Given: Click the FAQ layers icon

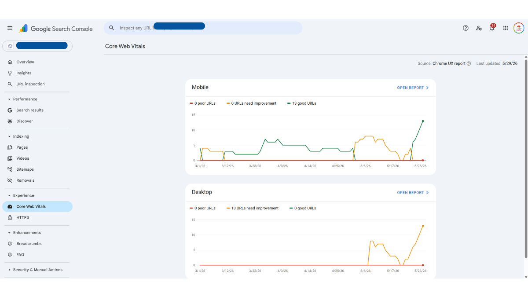Looking at the screenshot, I should (10, 255).
